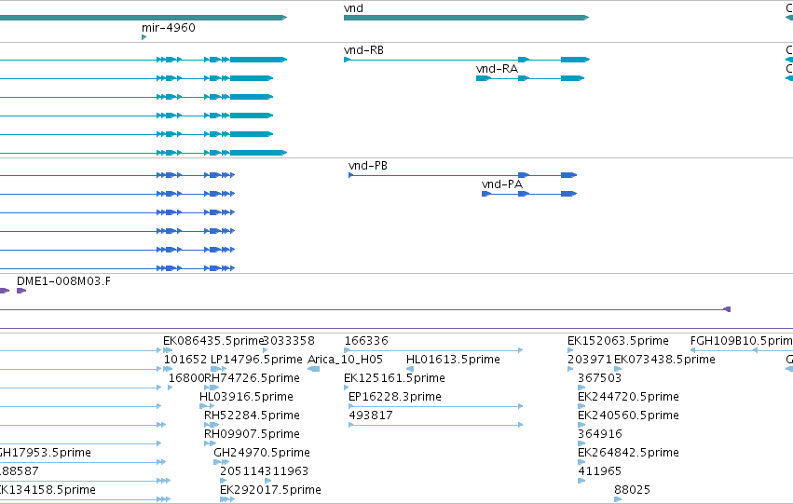Select the 493817 aligned feature
The height and width of the screenshot is (504, 793).
click(x=435, y=425)
